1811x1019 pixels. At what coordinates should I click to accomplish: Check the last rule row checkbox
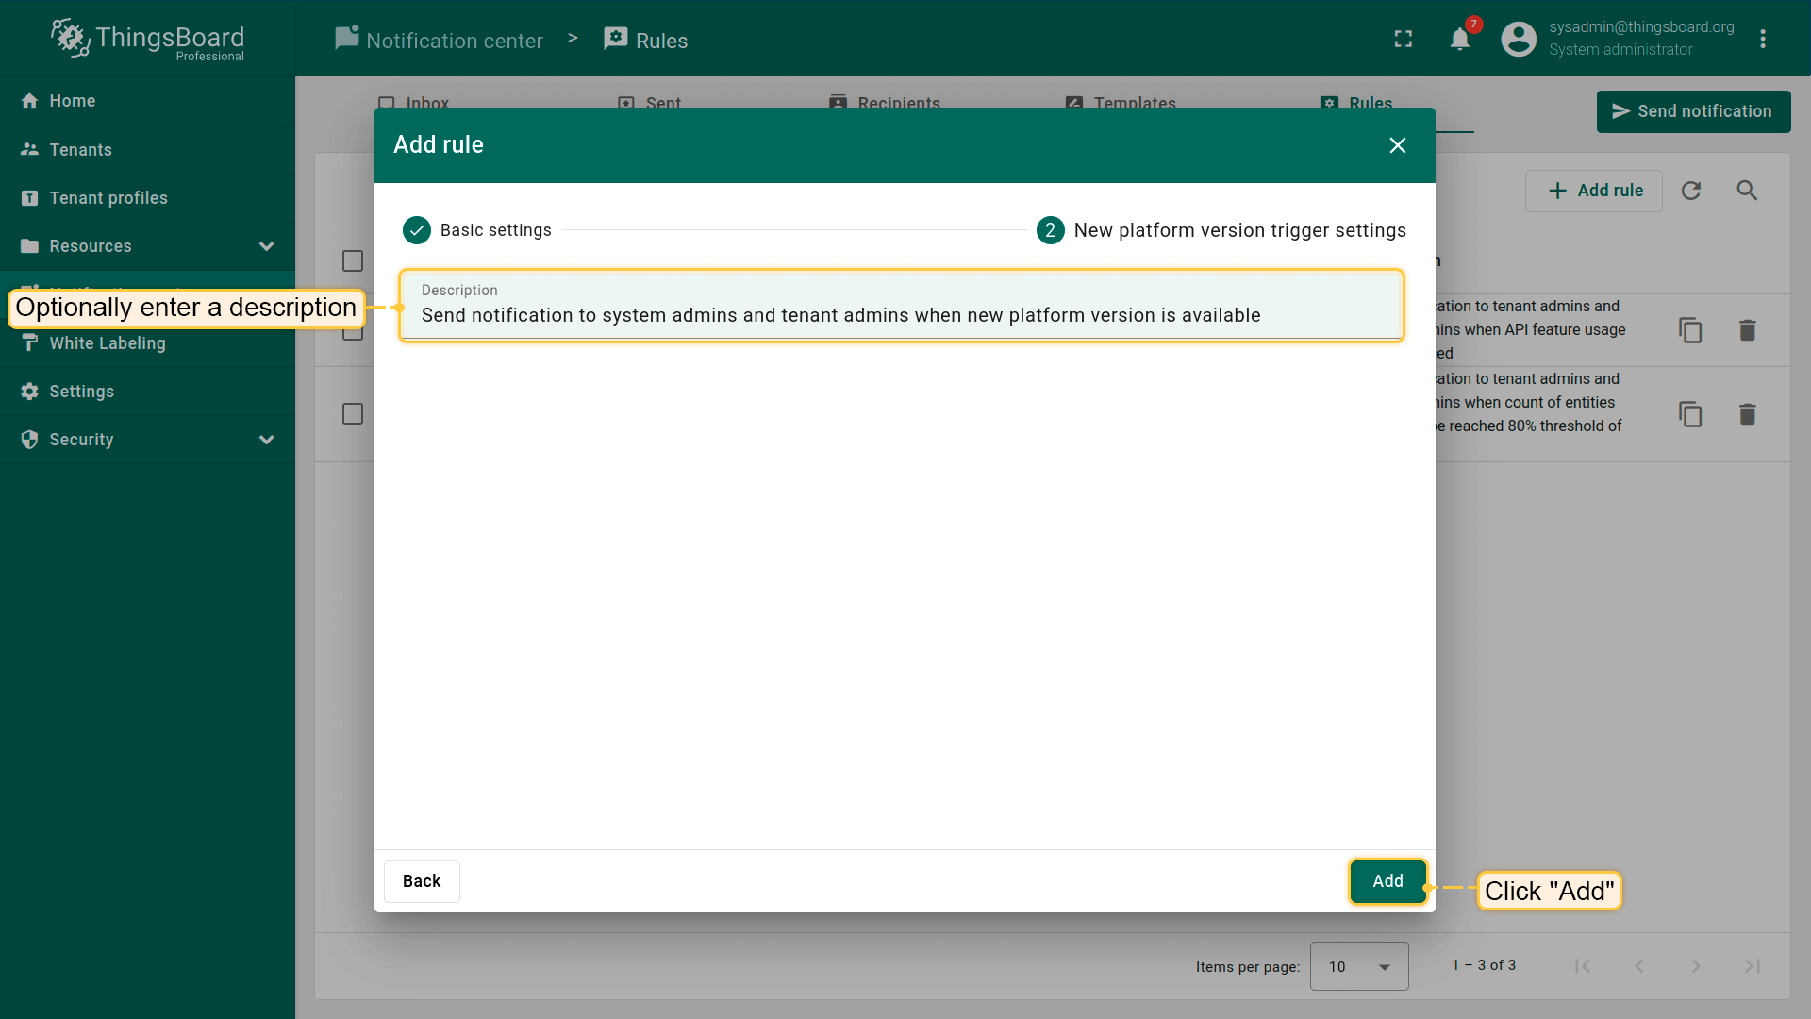tap(353, 414)
